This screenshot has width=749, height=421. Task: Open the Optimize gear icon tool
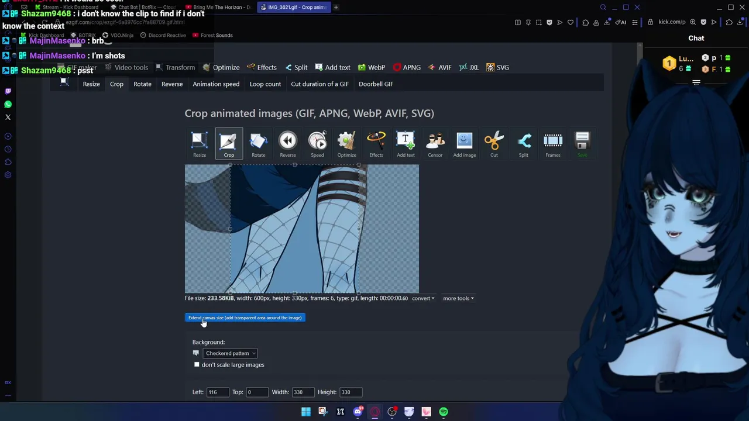[x=346, y=144]
